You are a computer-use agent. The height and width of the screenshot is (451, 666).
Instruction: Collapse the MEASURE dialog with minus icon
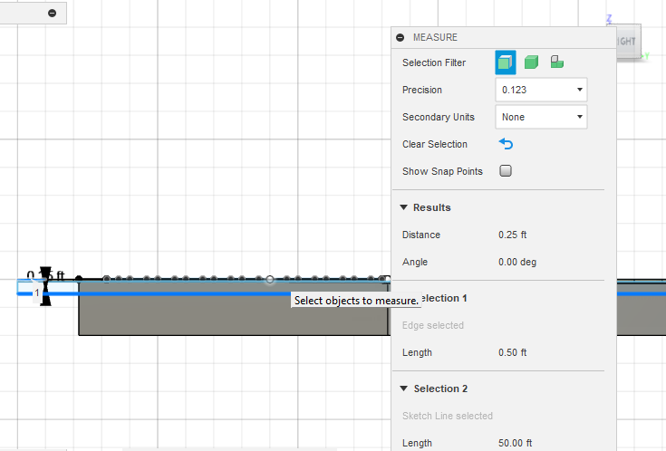coord(400,37)
